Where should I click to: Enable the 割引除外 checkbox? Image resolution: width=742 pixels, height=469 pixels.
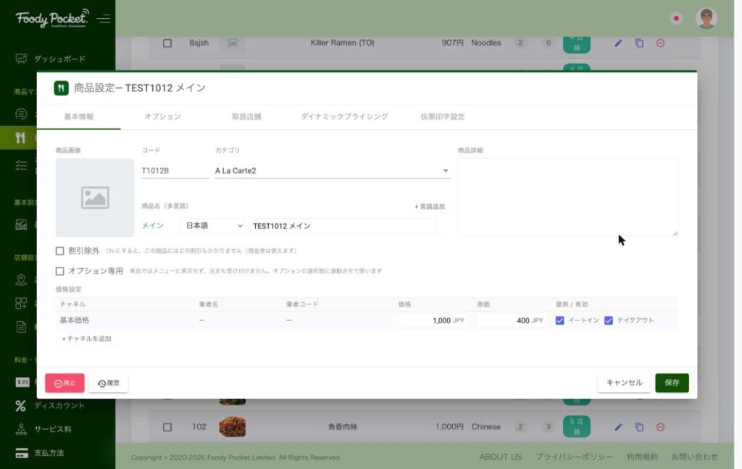click(x=59, y=251)
